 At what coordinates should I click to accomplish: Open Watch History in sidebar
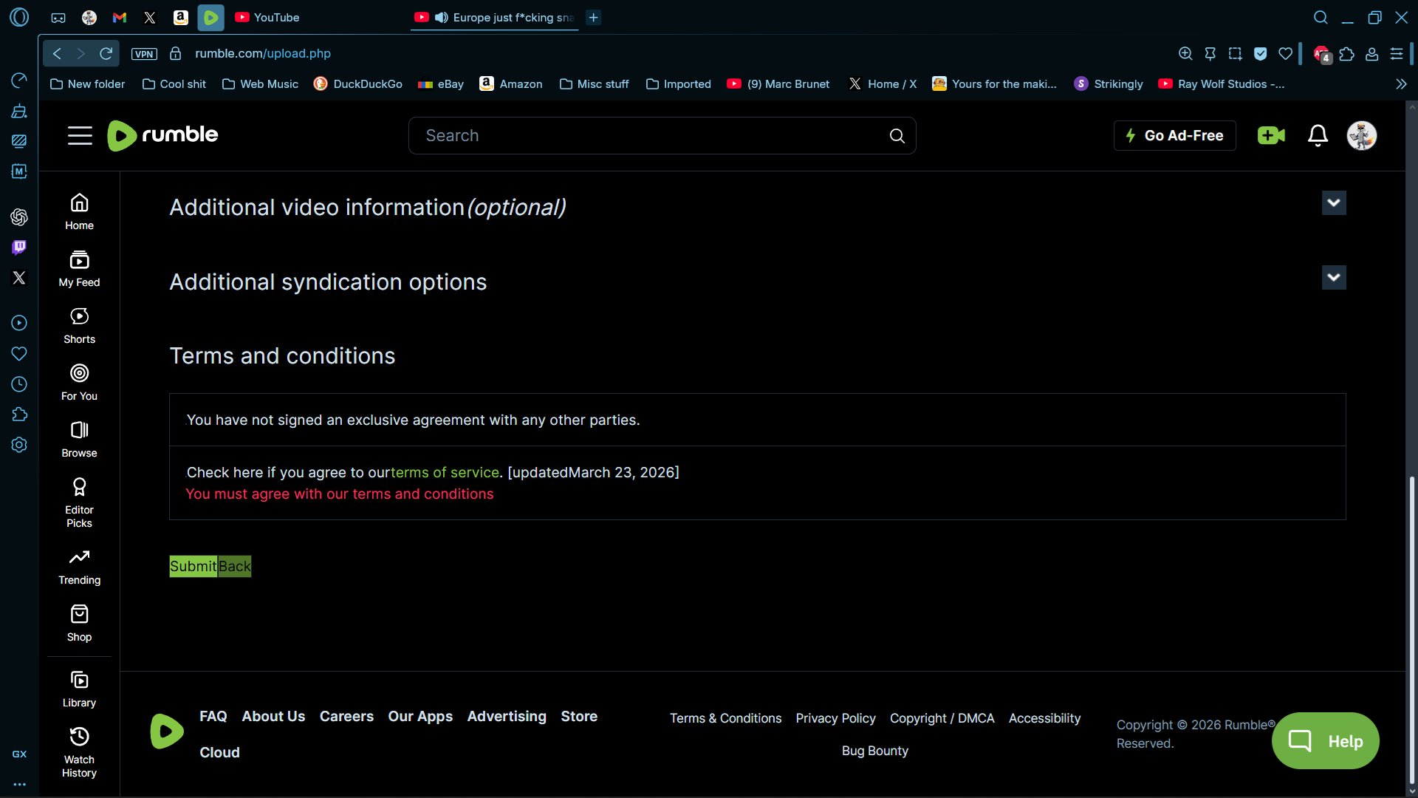click(79, 752)
